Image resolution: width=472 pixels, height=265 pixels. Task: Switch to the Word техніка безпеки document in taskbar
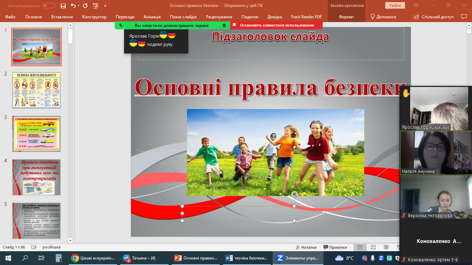[x=247, y=258]
